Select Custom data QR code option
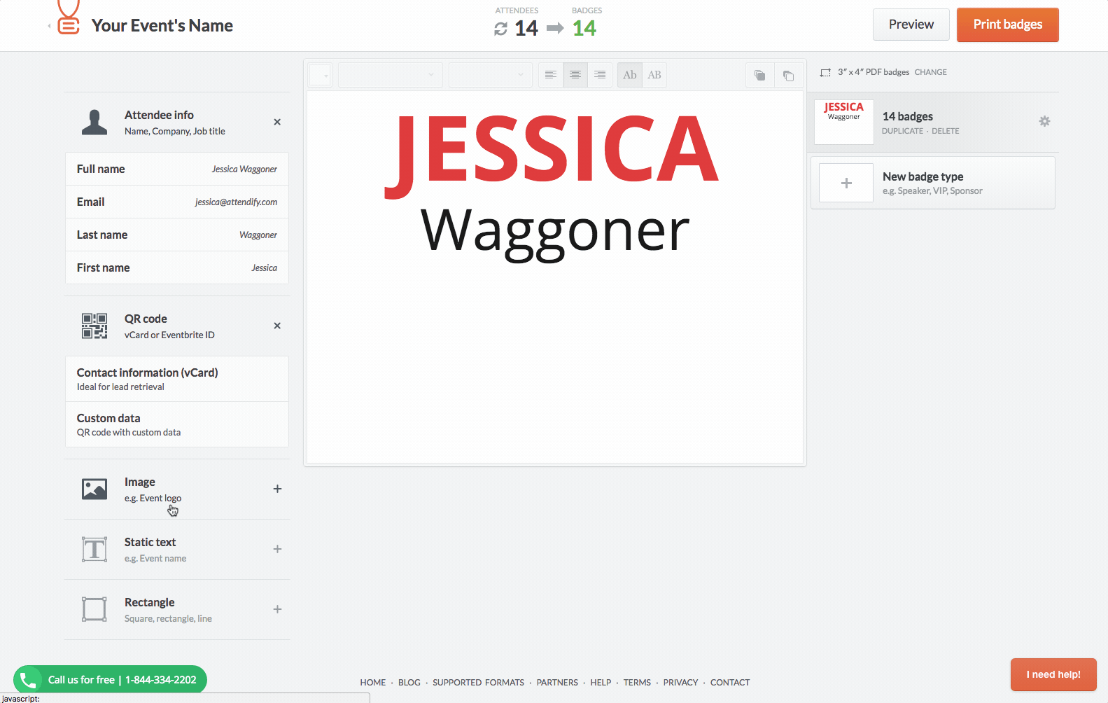The width and height of the screenshot is (1108, 703). (177, 424)
